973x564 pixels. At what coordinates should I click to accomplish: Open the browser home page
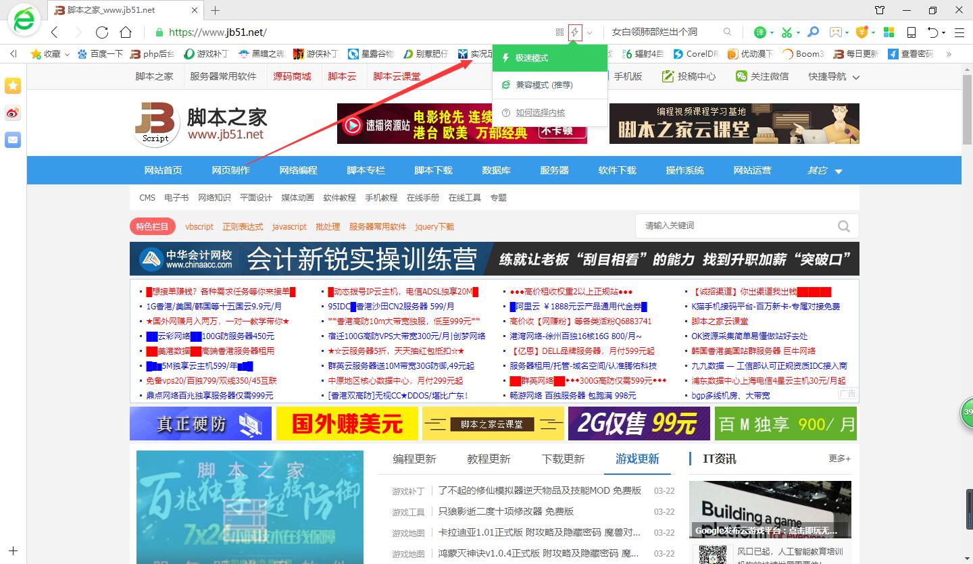coord(126,32)
